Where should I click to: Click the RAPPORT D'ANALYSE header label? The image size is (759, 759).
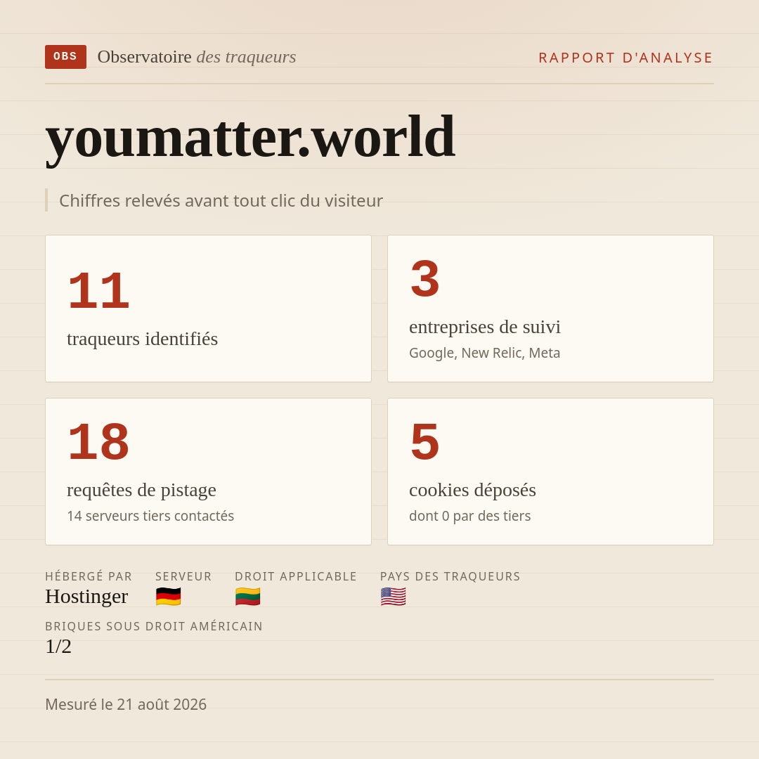pyautogui.click(x=626, y=58)
